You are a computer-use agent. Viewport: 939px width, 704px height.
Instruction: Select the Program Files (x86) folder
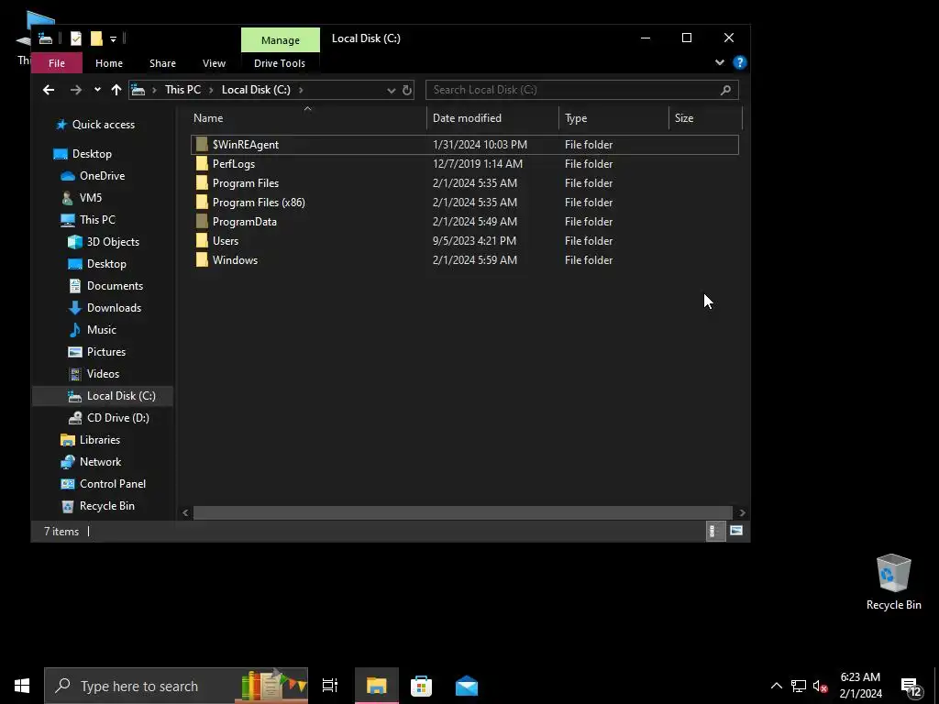259,203
